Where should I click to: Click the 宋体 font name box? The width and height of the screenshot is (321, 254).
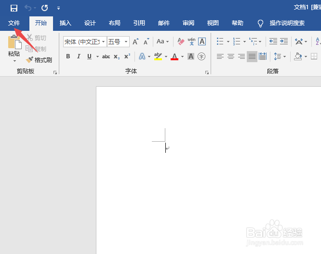(82, 42)
